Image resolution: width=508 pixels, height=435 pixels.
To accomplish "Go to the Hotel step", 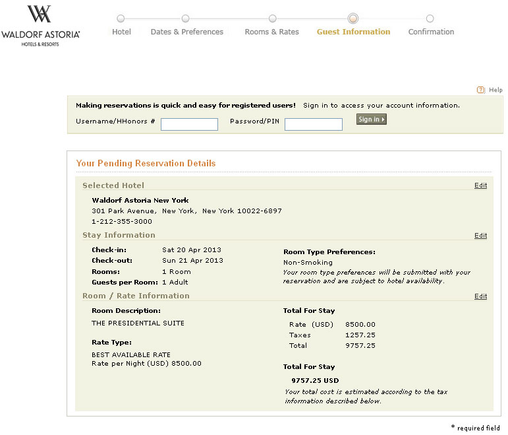I will click(x=121, y=32).
